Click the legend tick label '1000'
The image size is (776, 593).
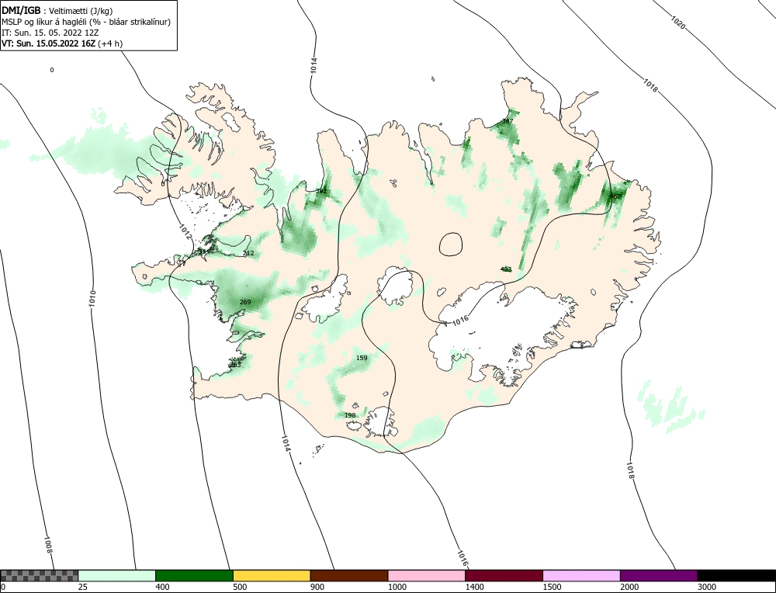(x=397, y=587)
